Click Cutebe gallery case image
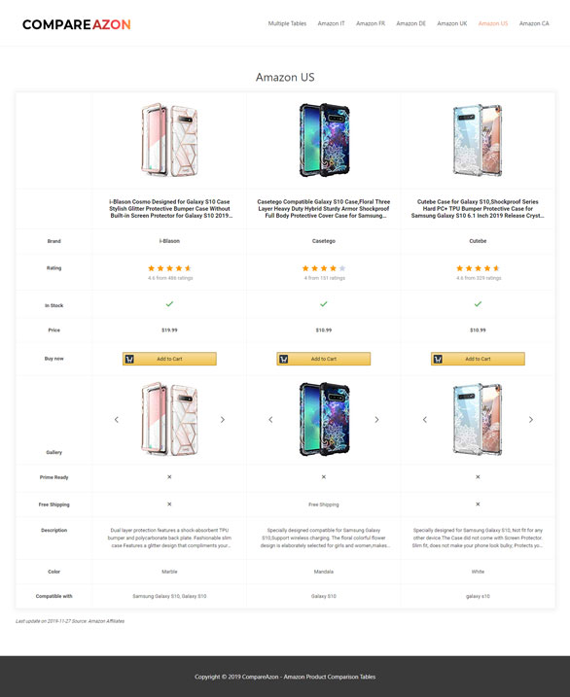Viewport: 570px width, 697px height. [478, 419]
